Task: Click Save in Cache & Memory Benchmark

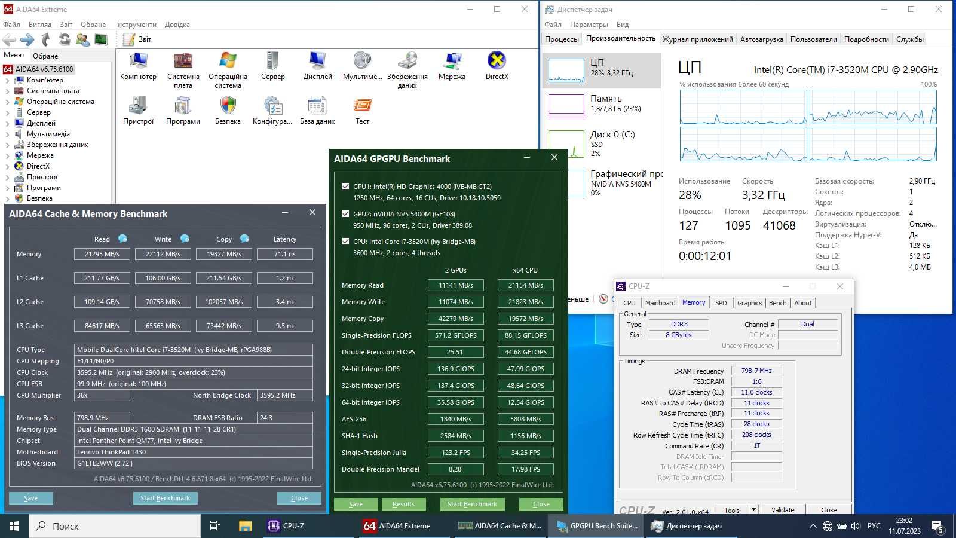Action: point(31,498)
